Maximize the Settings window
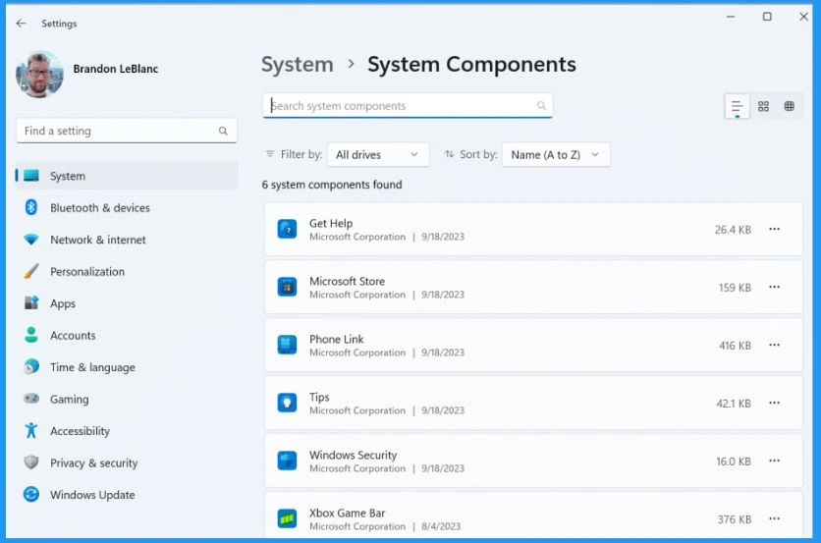The width and height of the screenshot is (821, 543). (x=767, y=17)
